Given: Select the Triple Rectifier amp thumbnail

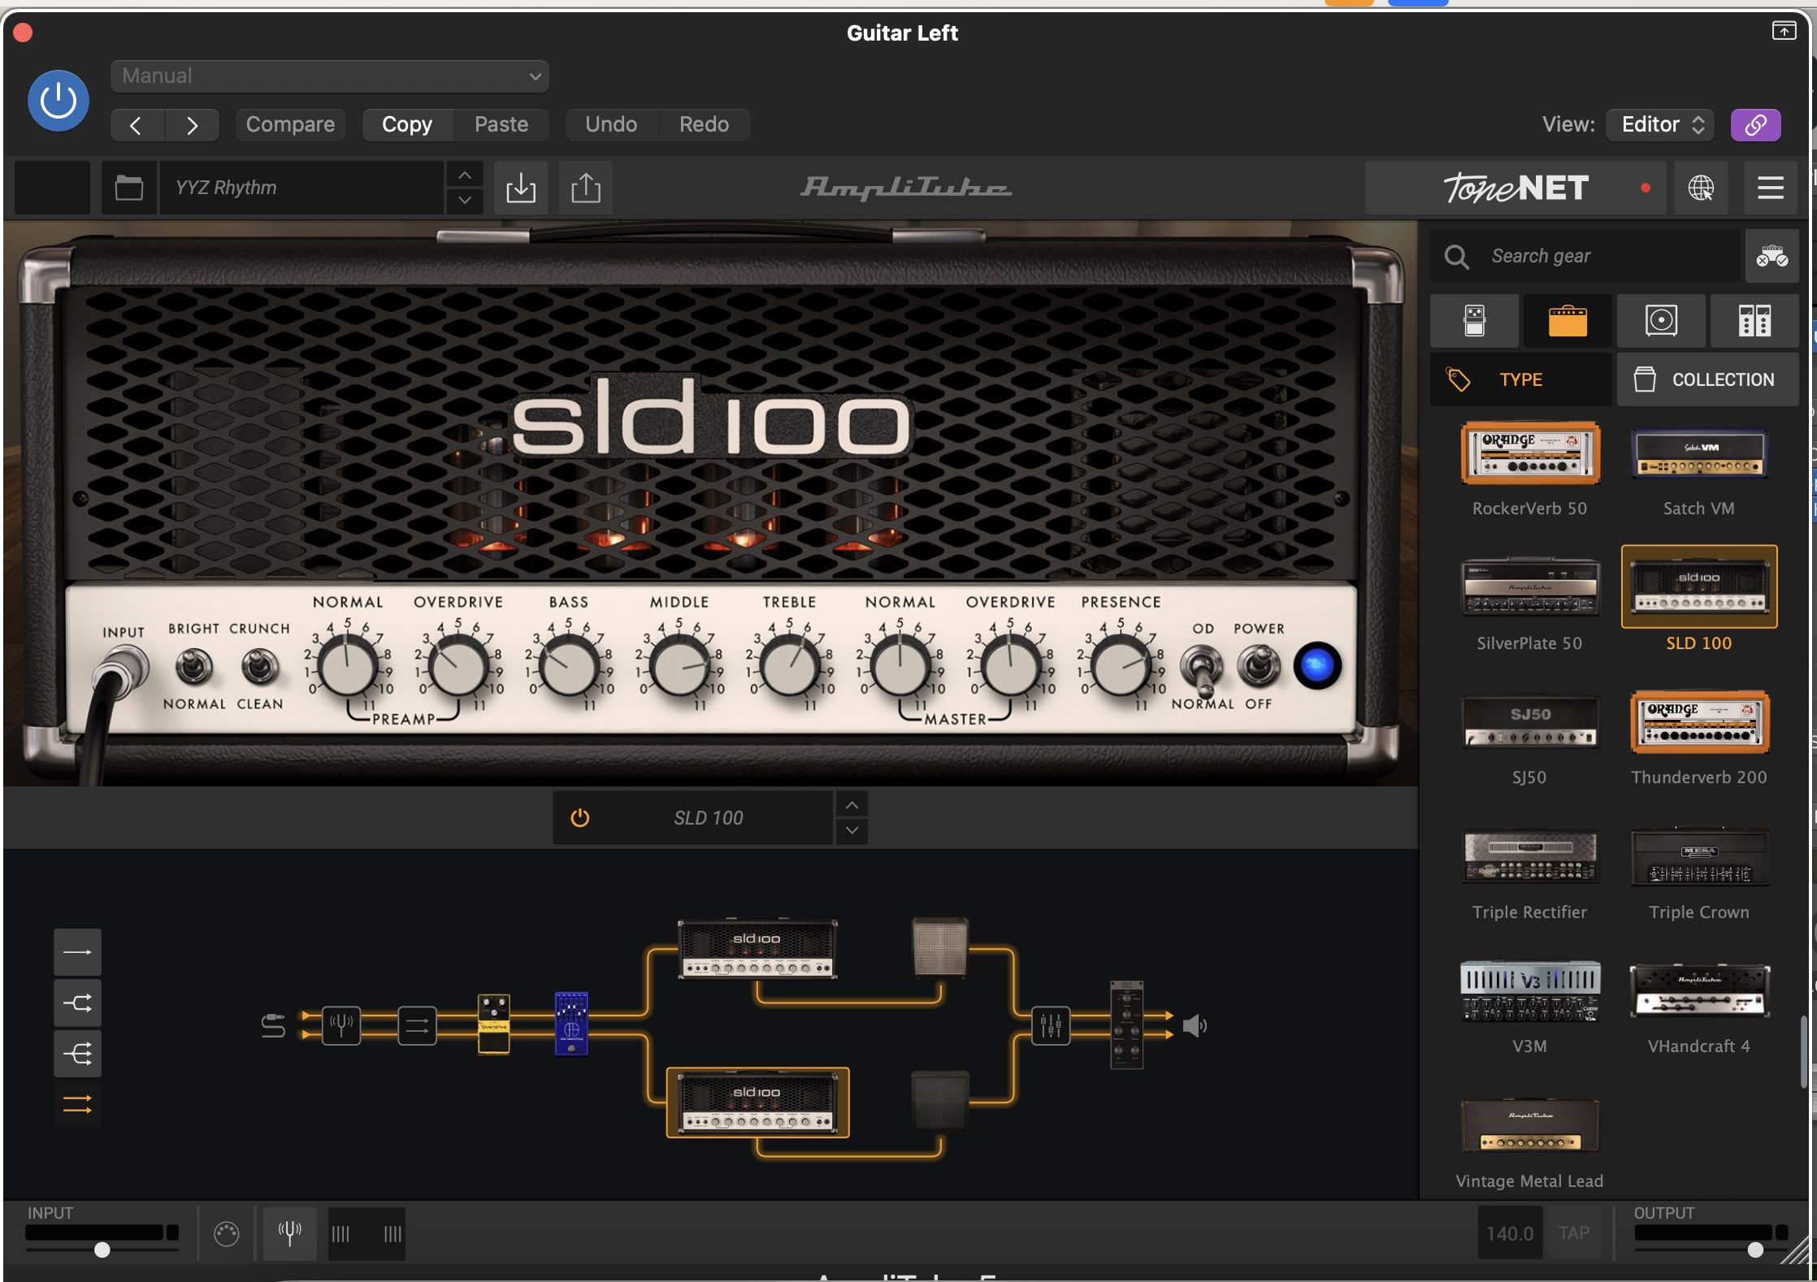Looking at the screenshot, I should (1530, 856).
